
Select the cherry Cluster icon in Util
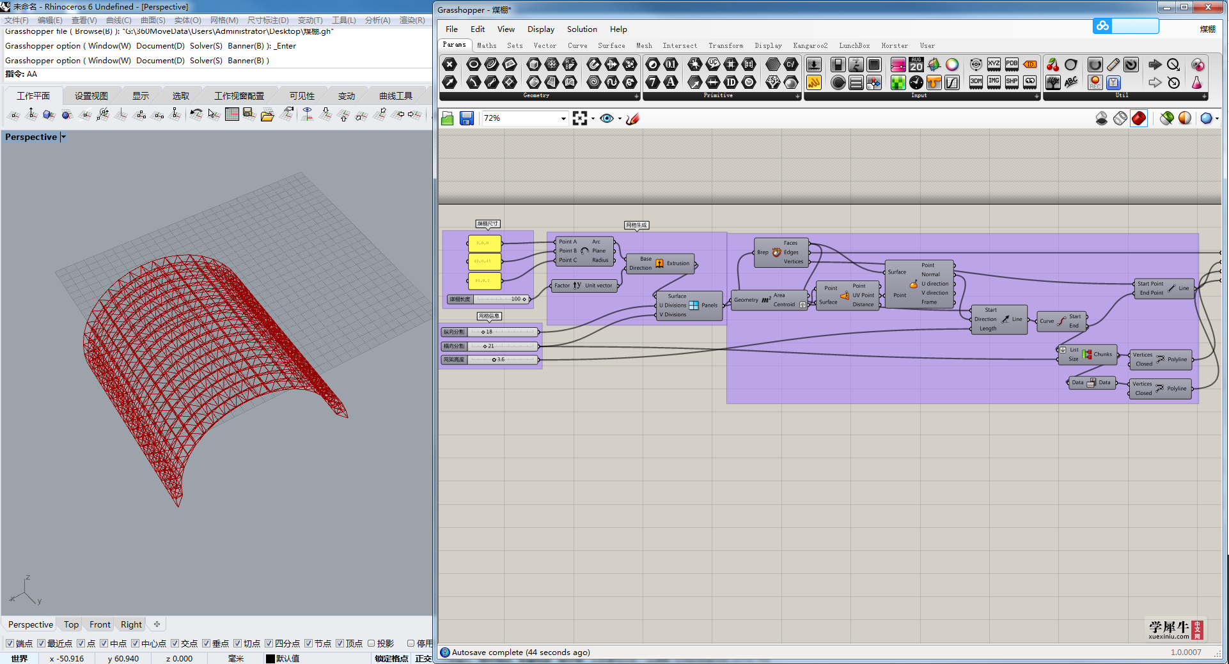coord(1053,65)
